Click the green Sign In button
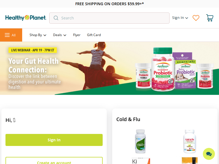 54,140
